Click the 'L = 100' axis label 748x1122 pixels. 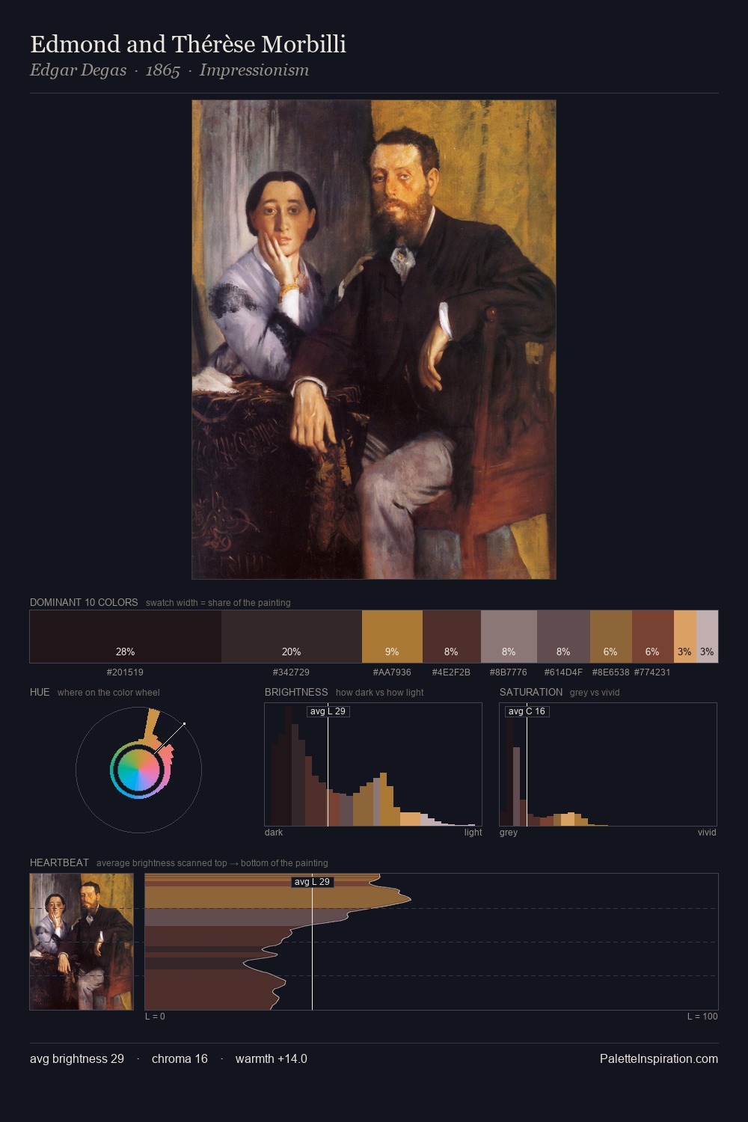click(702, 1017)
